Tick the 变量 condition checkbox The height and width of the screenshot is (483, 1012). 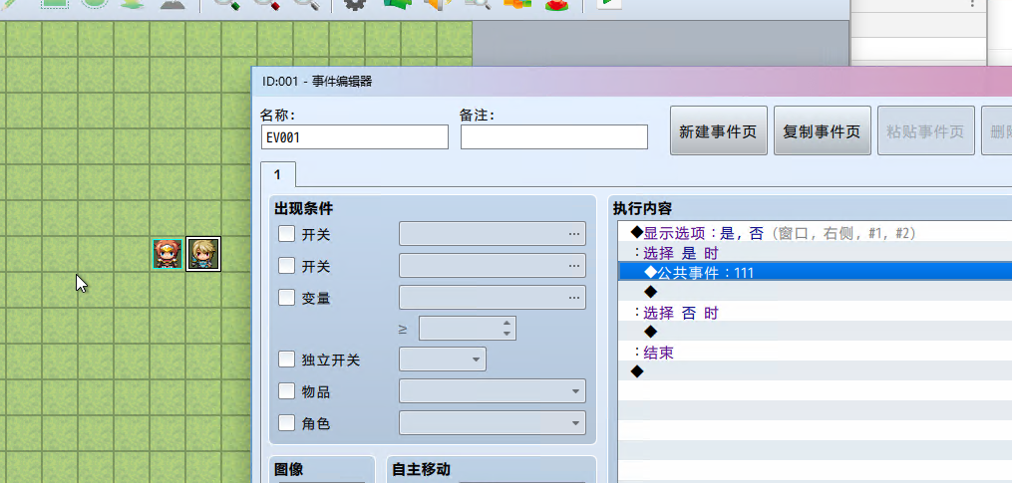[286, 298]
